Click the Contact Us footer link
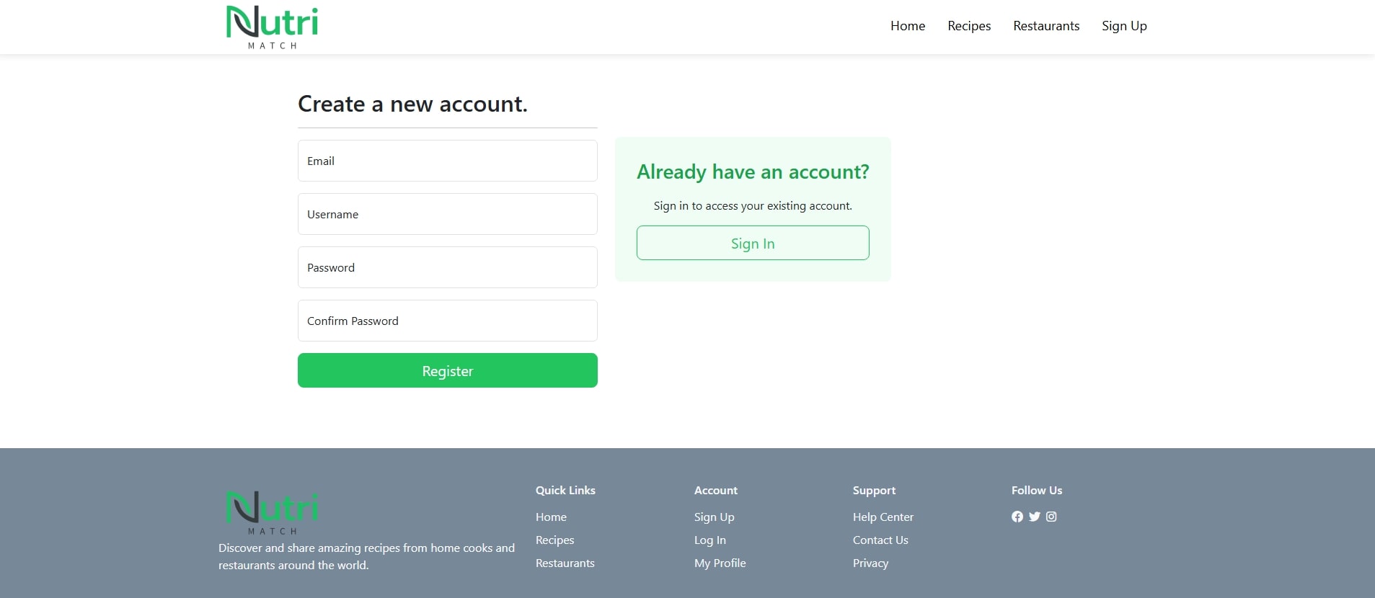Screen dimensions: 1375x598 [x=880, y=540]
